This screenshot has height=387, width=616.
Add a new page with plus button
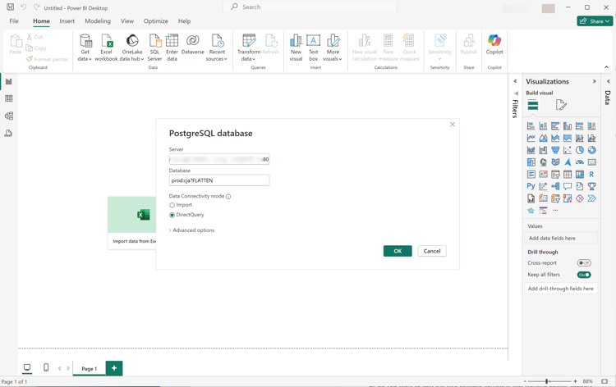114,368
